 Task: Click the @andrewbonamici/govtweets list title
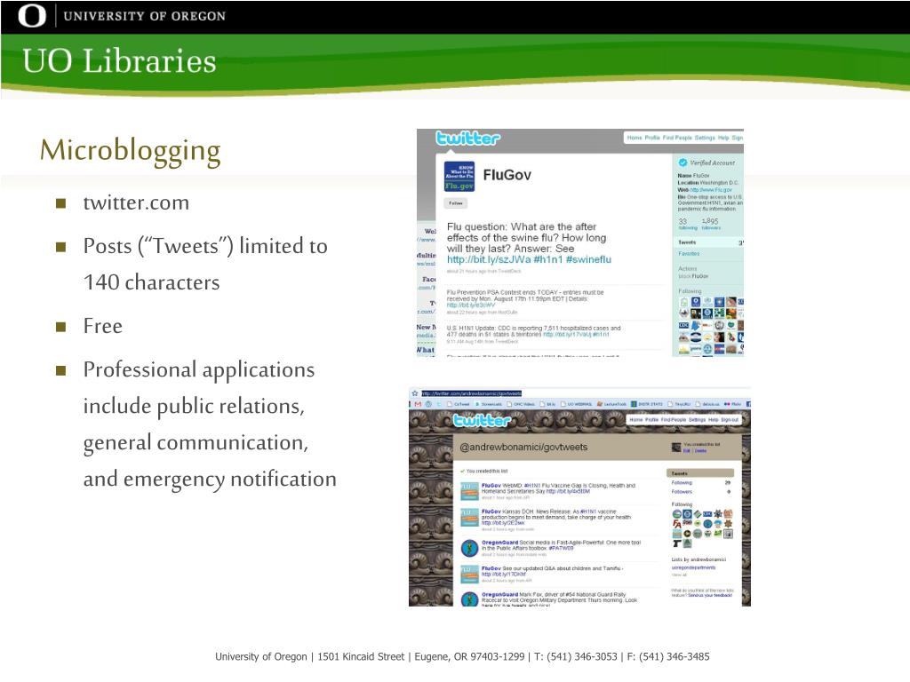(523, 448)
